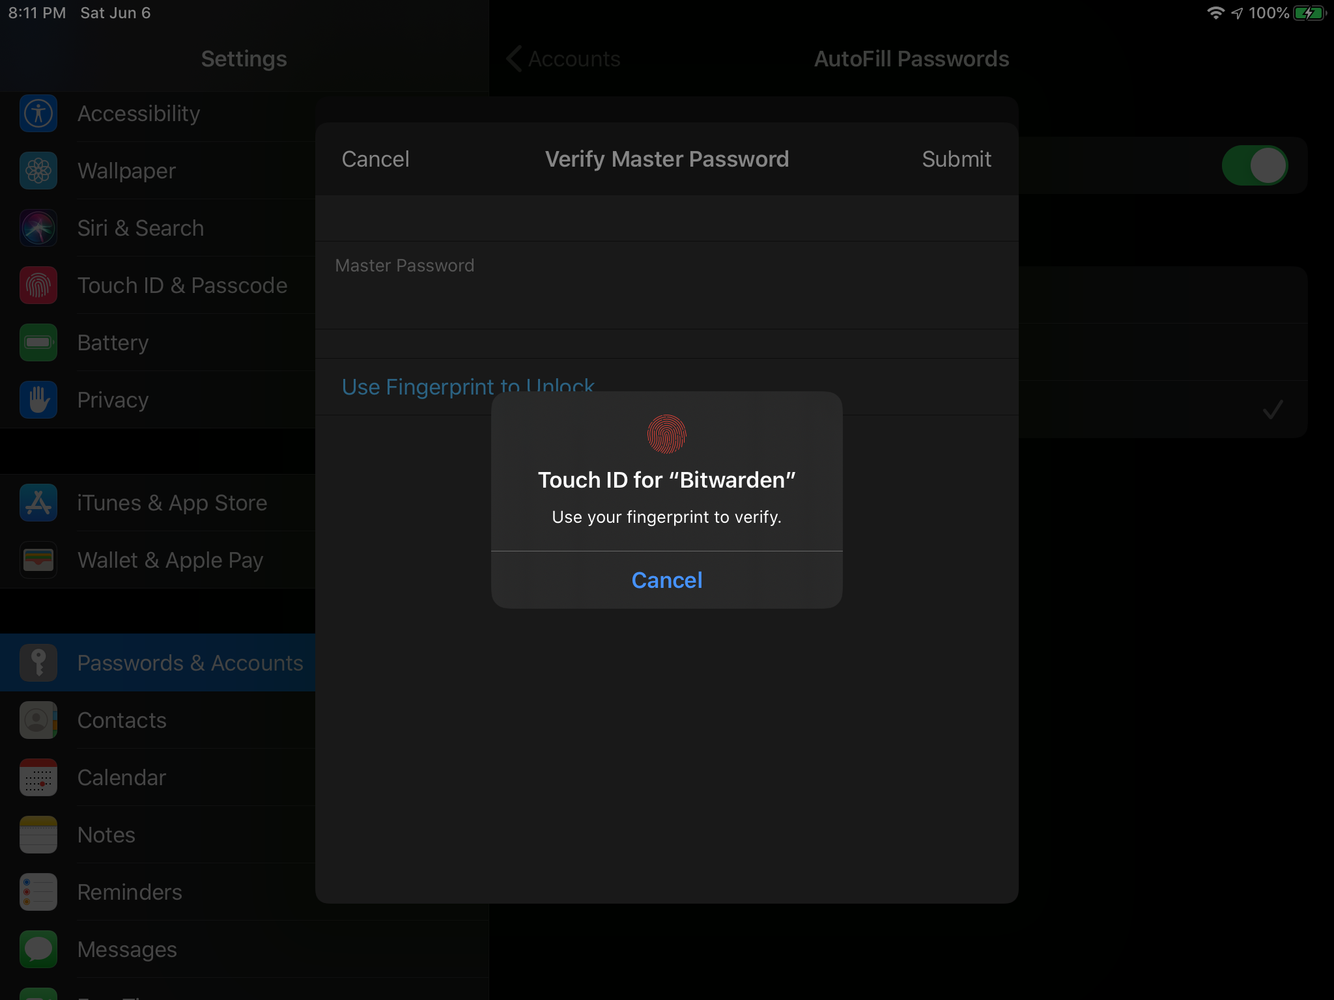Tap the red Touch ID fingerprint in dialog
The image size is (1334, 1000).
(666, 434)
